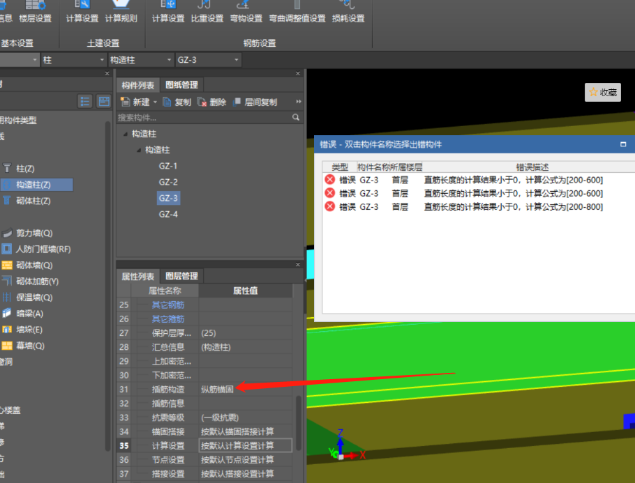Screen dimensions: 635x483
Task: Open 弯钩设置 ribbon button
Action: tap(246, 12)
